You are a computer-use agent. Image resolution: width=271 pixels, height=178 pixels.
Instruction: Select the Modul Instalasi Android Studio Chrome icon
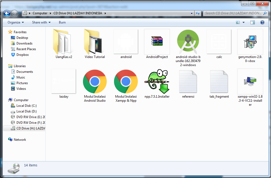tap(95, 81)
